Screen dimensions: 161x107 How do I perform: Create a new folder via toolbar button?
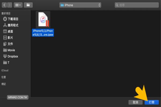point(28,5)
